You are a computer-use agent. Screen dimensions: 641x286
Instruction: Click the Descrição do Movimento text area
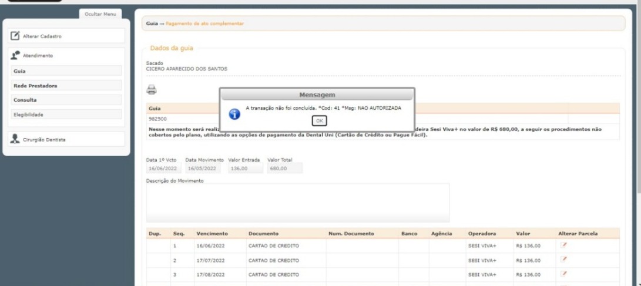coord(297,203)
